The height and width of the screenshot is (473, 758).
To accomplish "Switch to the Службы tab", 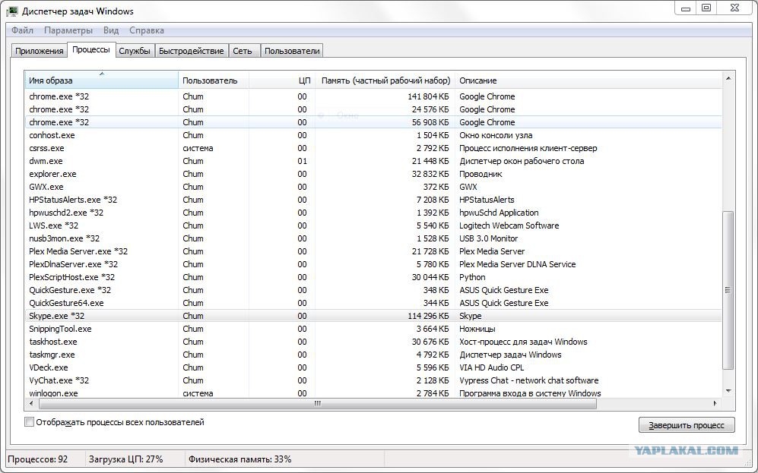I will coord(135,51).
